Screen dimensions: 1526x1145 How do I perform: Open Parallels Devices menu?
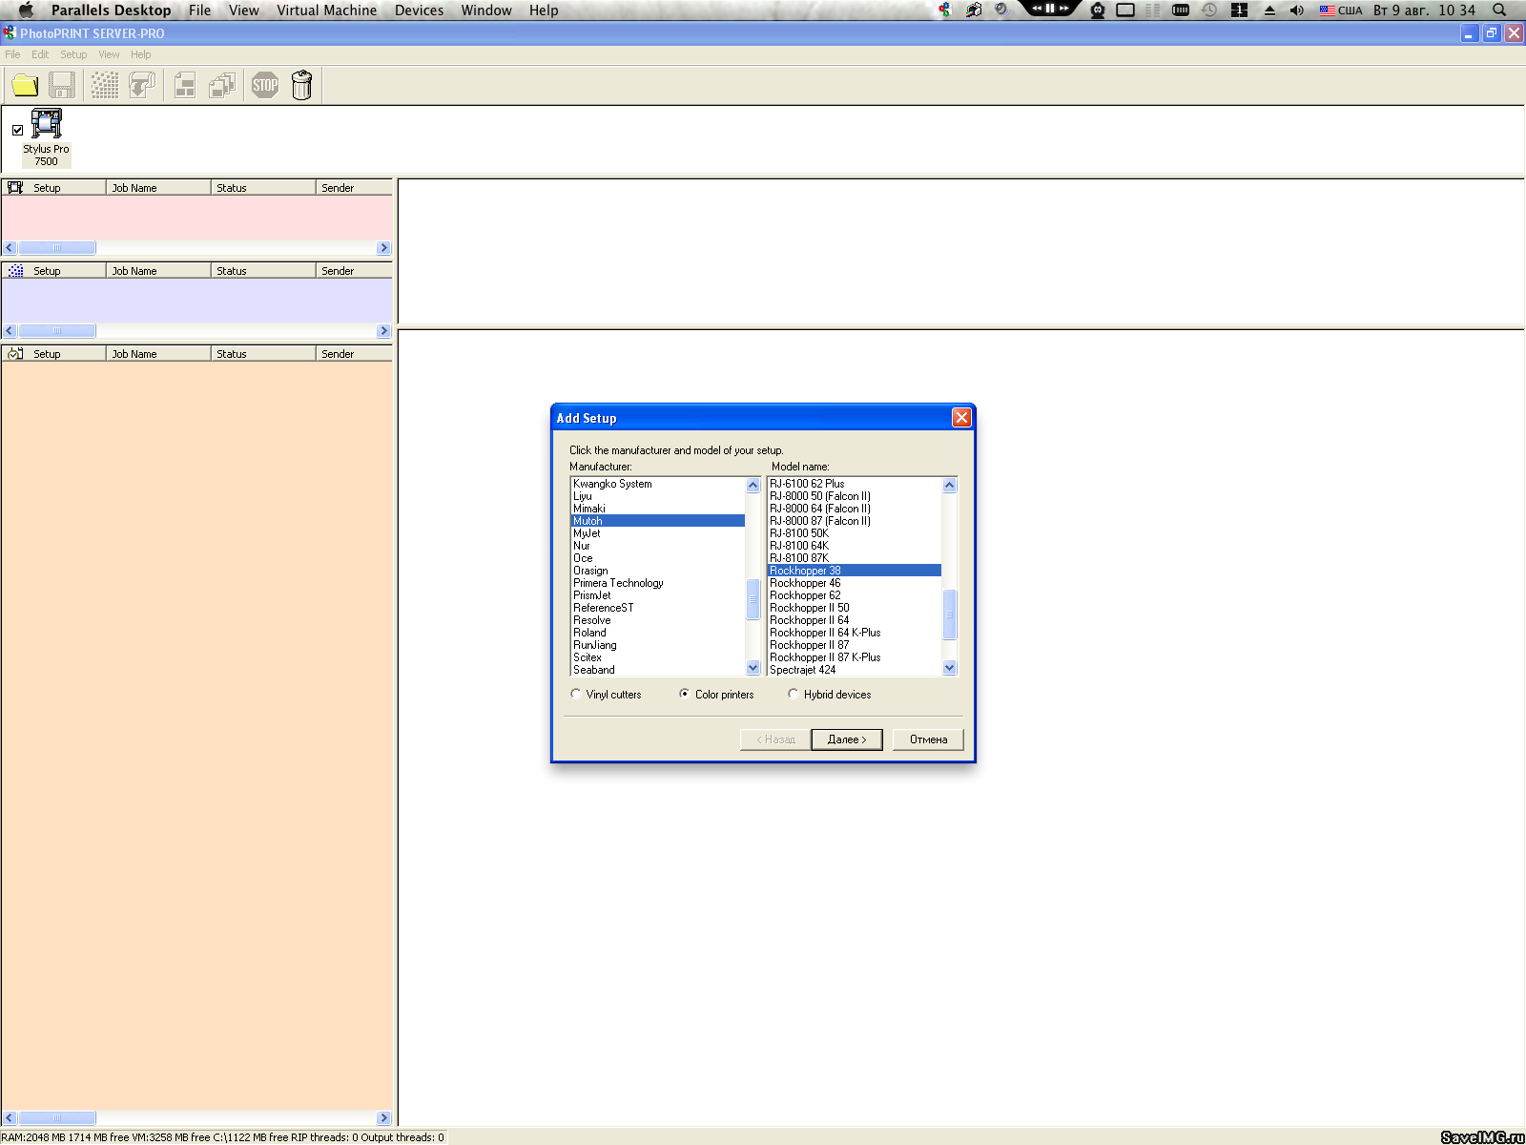tap(420, 10)
